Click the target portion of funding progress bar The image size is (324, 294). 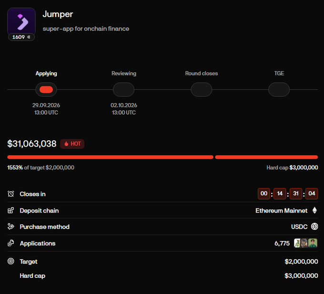pyautogui.click(x=110, y=157)
